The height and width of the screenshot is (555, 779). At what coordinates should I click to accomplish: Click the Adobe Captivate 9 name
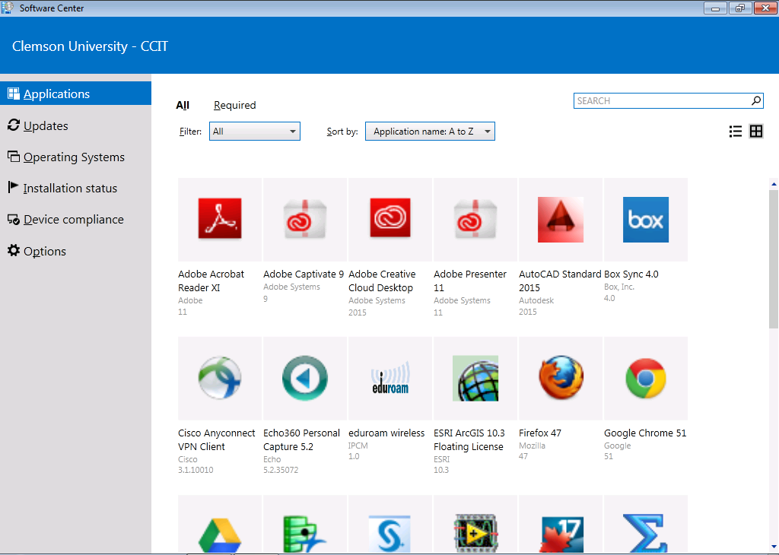[304, 274]
